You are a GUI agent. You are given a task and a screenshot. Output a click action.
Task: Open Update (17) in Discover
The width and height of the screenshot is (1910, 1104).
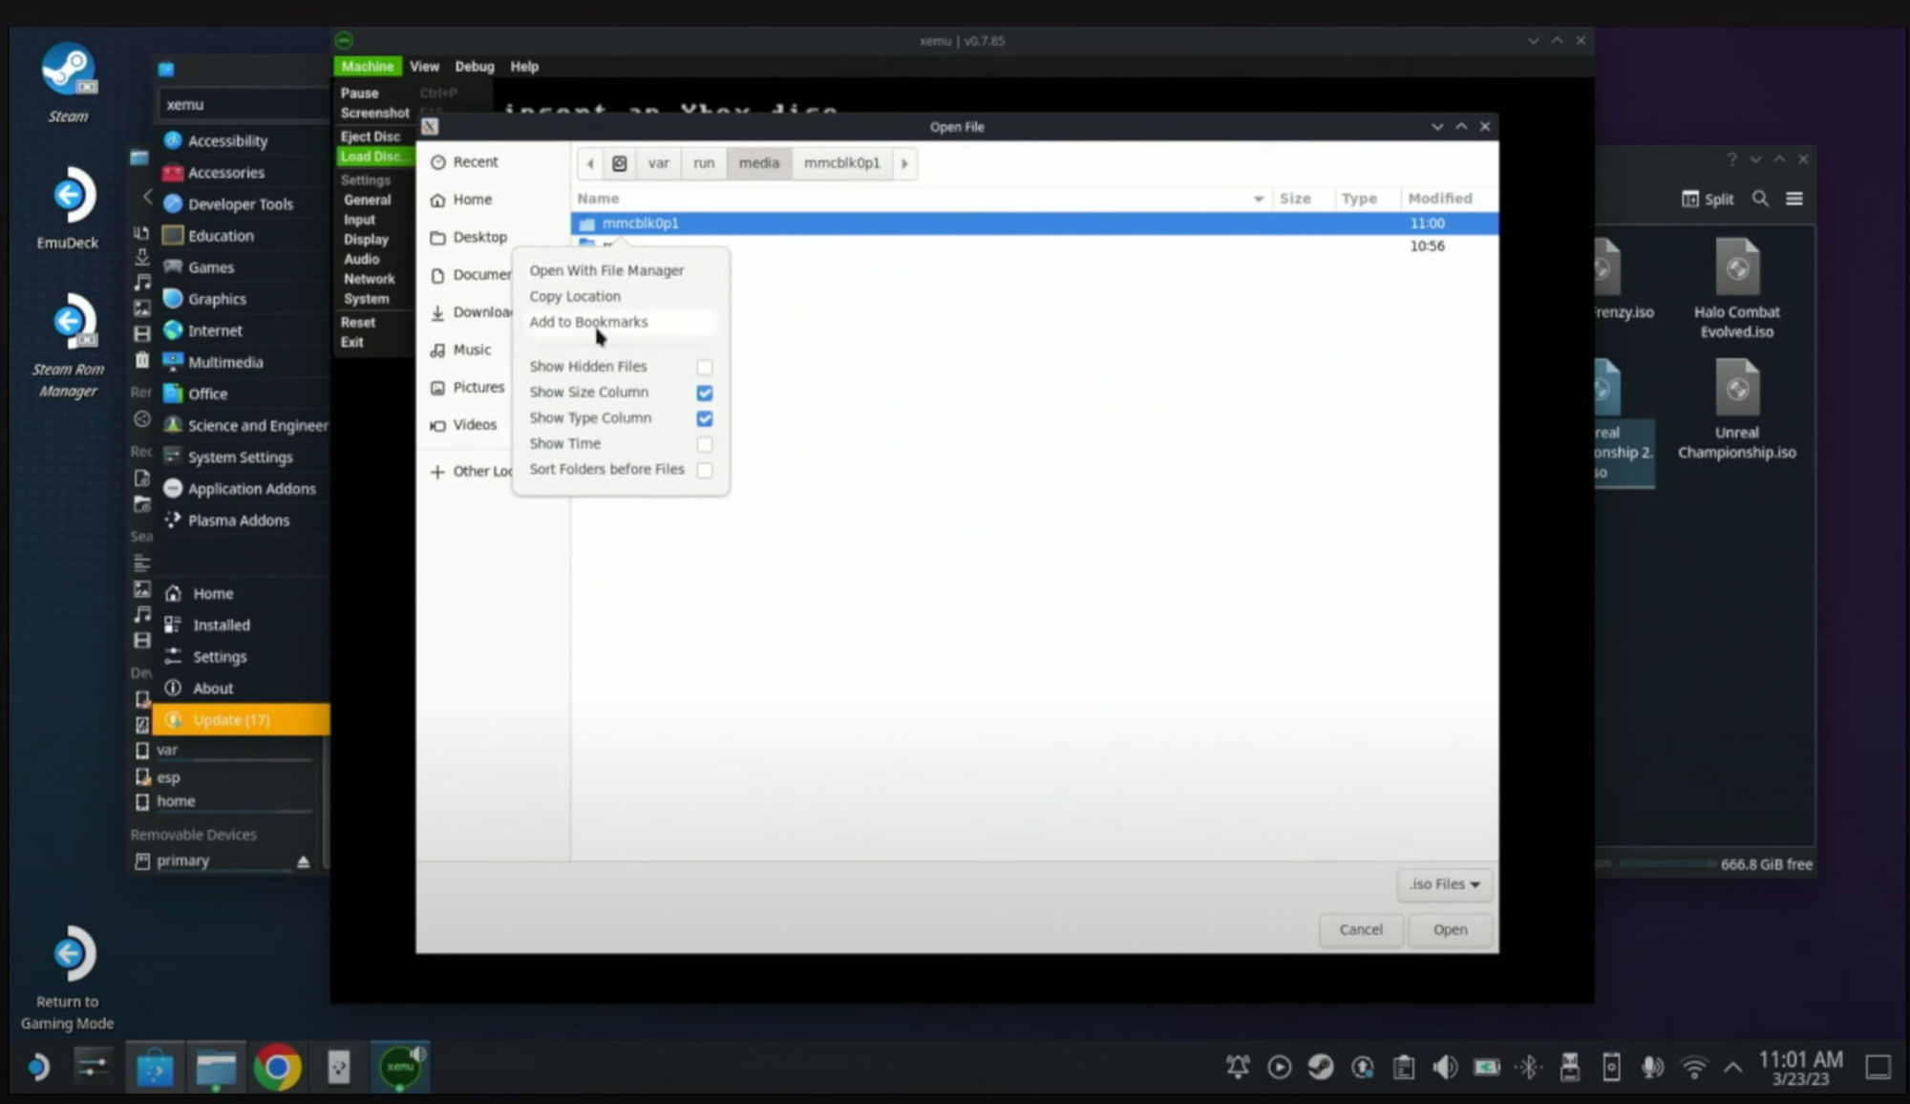[241, 720]
